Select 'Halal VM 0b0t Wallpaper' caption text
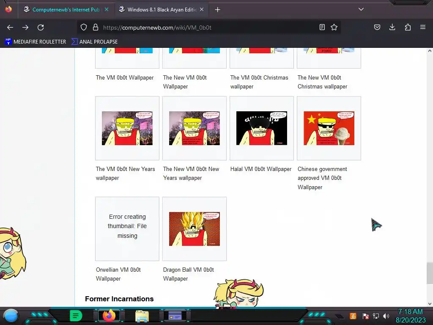 click(260, 169)
